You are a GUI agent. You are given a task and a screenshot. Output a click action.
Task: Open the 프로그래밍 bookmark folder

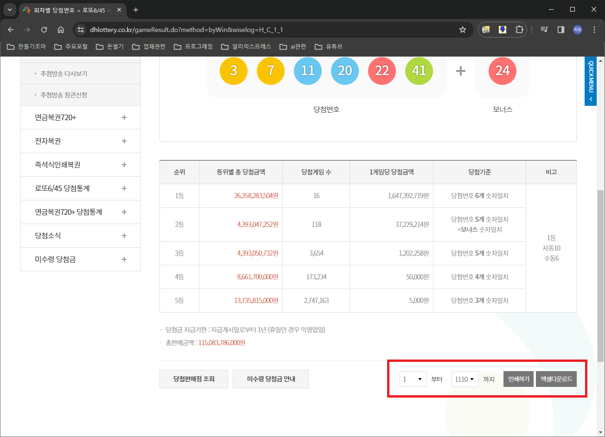[x=193, y=46]
